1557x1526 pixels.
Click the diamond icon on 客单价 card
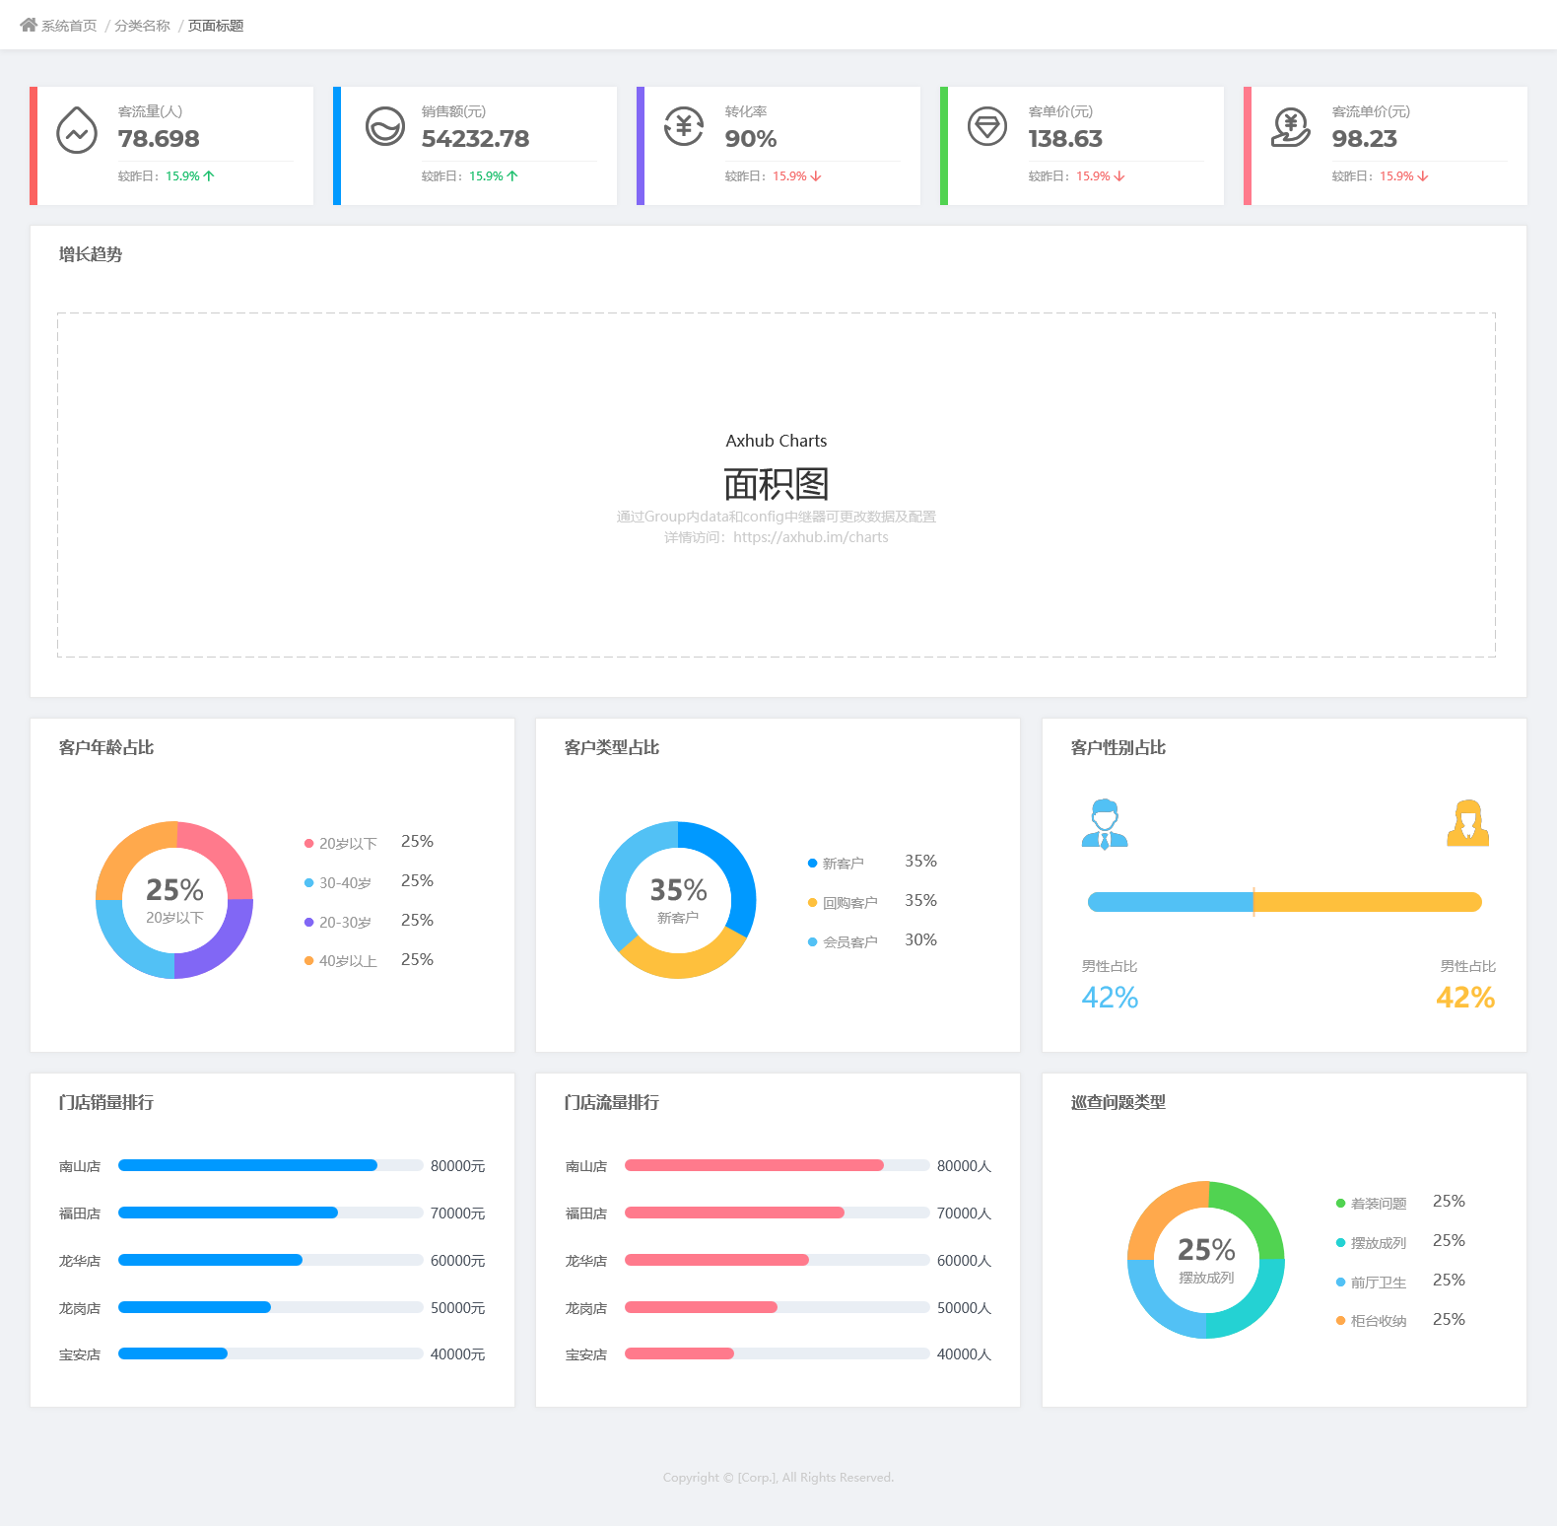987,126
